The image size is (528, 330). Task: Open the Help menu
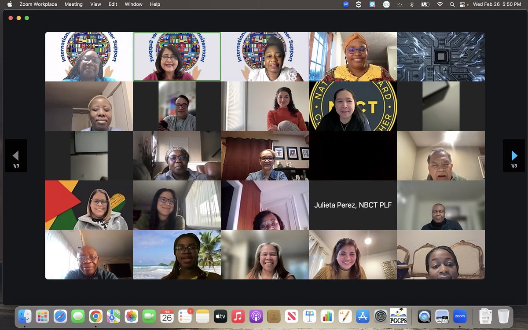pyautogui.click(x=155, y=4)
